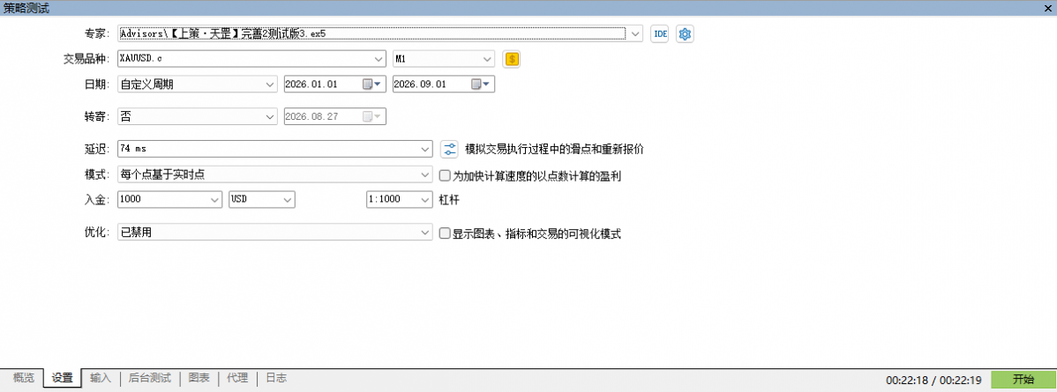The image size is (1057, 392).
Task: Open start date calendar picker
Action: pyautogui.click(x=371, y=85)
